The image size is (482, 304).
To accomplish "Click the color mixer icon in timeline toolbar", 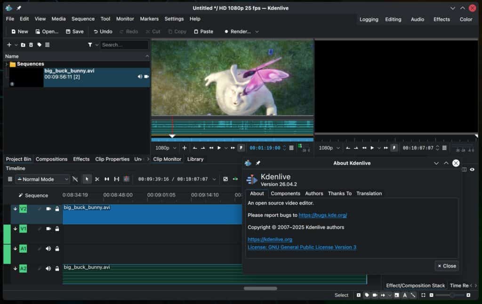I will point(126,179).
